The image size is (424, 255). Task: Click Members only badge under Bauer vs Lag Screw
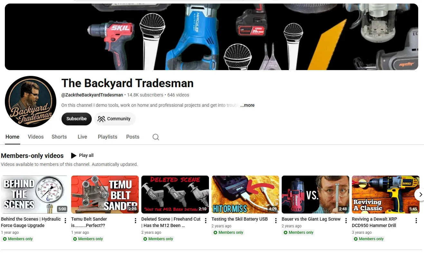(298, 232)
